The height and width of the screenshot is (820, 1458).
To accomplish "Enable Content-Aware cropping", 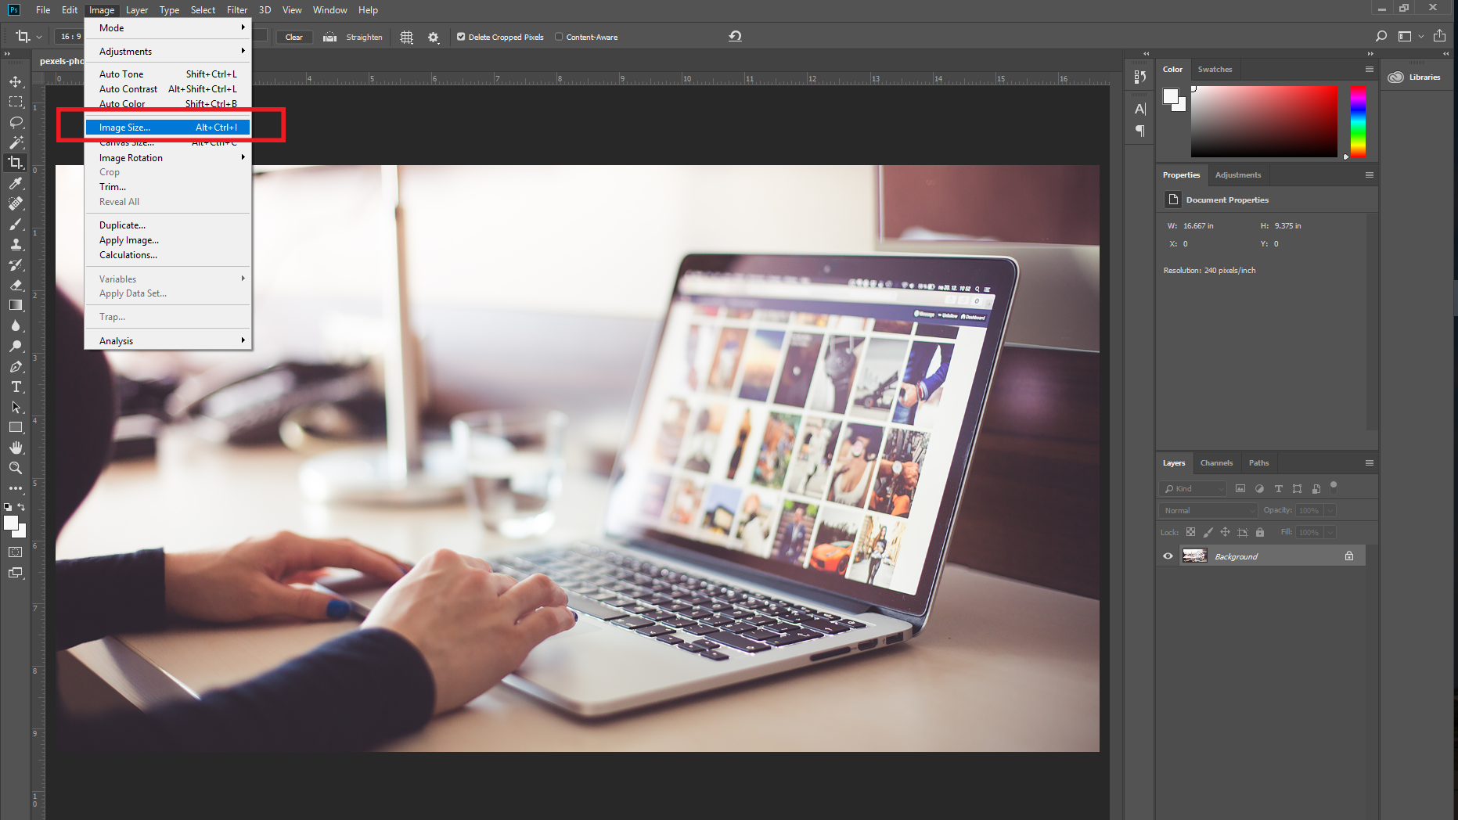I will tap(559, 36).
